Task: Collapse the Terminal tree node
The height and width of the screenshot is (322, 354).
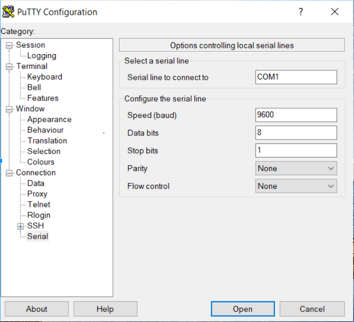Action: [x=9, y=67]
